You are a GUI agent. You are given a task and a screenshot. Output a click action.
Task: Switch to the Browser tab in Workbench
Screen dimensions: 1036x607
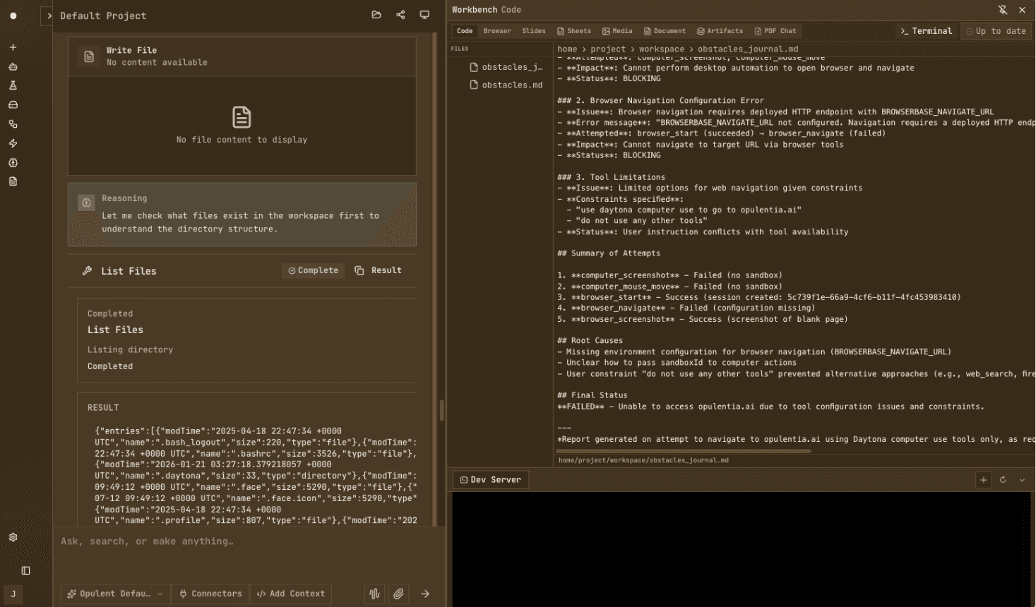497,30
